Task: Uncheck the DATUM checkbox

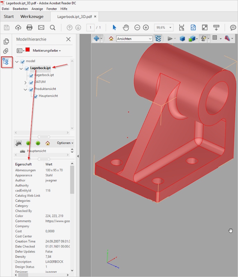Action: [31, 82]
